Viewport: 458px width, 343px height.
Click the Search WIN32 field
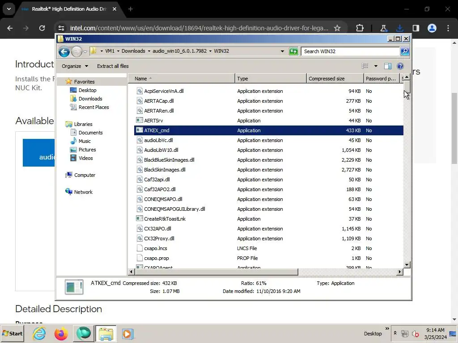point(350,51)
